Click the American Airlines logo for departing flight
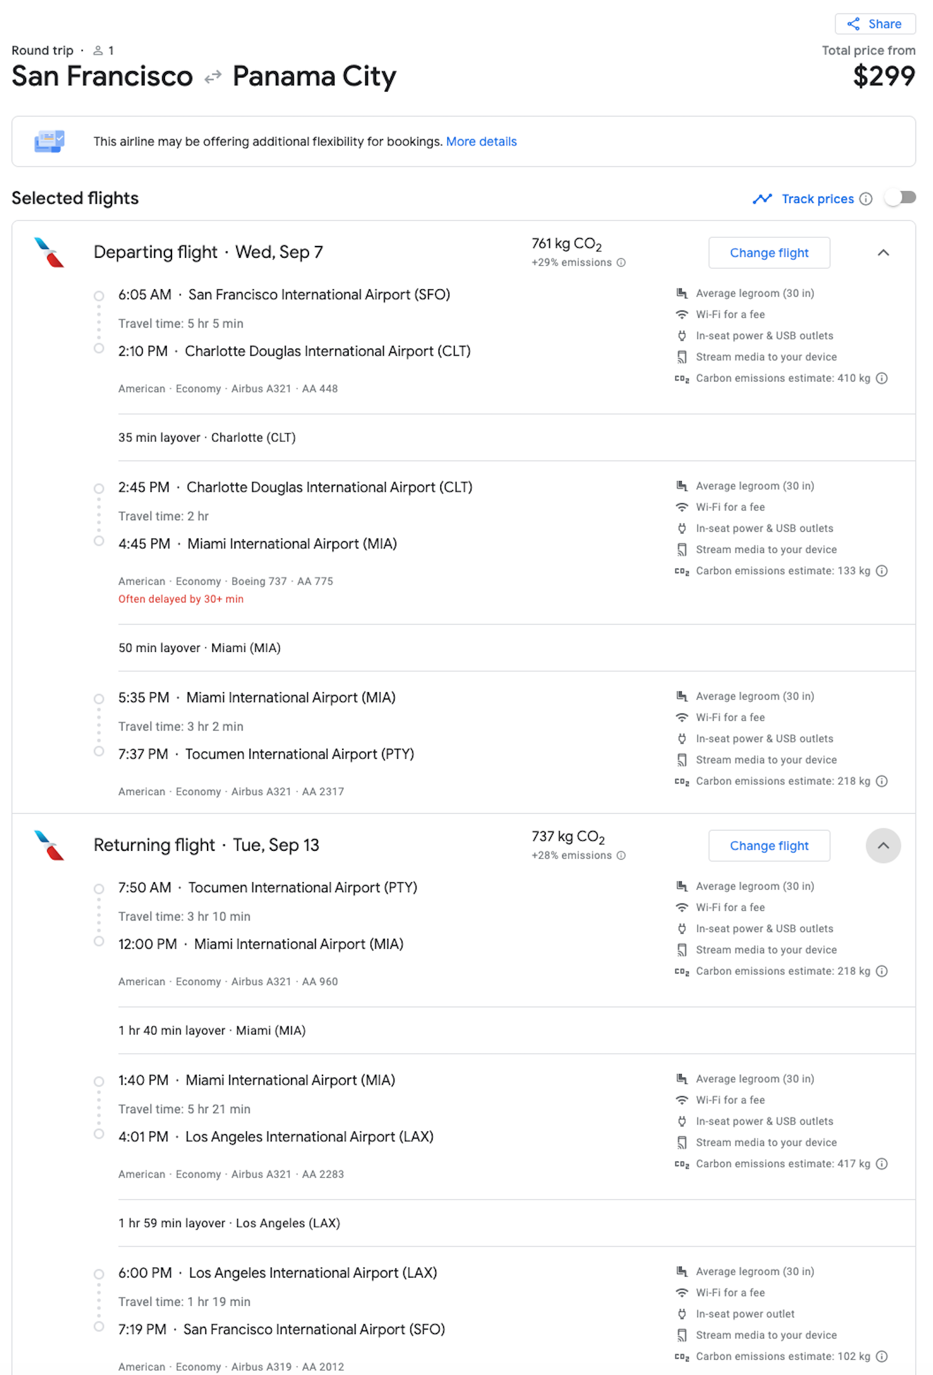The image size is (933, 1375). (x=50, y=254)
